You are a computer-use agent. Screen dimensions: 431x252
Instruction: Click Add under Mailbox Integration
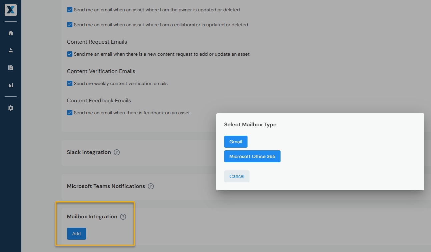pos(76,234)
